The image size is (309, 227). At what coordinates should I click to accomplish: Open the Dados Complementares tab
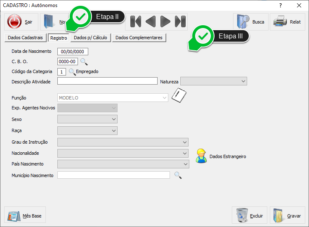(x=139, y=38)
